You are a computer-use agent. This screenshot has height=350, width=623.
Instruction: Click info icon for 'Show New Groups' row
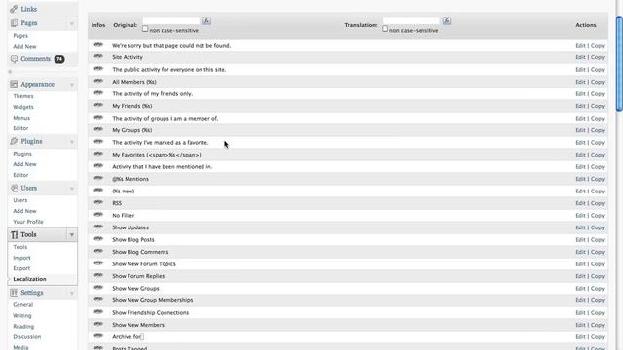98,288
